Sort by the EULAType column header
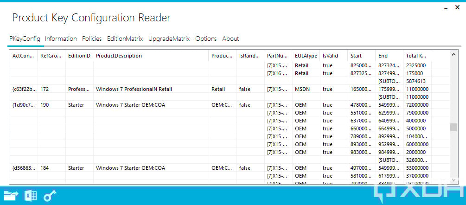 click(306, 56)
